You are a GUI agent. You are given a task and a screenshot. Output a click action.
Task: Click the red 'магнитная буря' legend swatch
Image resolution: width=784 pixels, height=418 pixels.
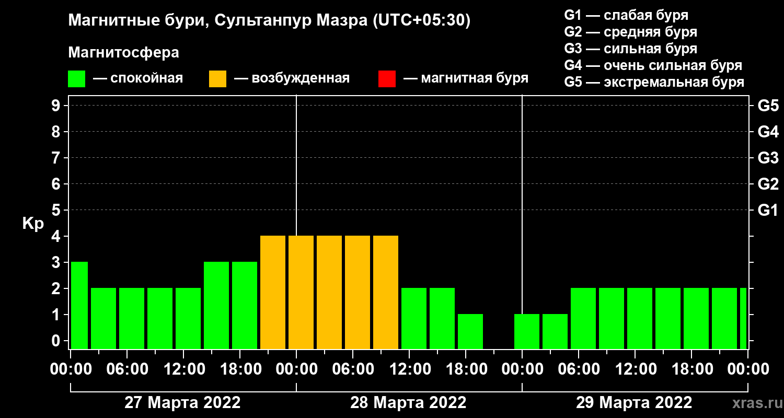(x=387, y=79)
